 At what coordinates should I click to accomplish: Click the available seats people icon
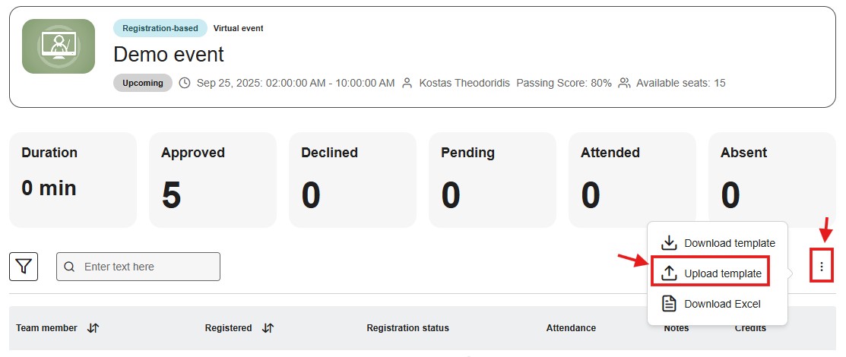624,83
